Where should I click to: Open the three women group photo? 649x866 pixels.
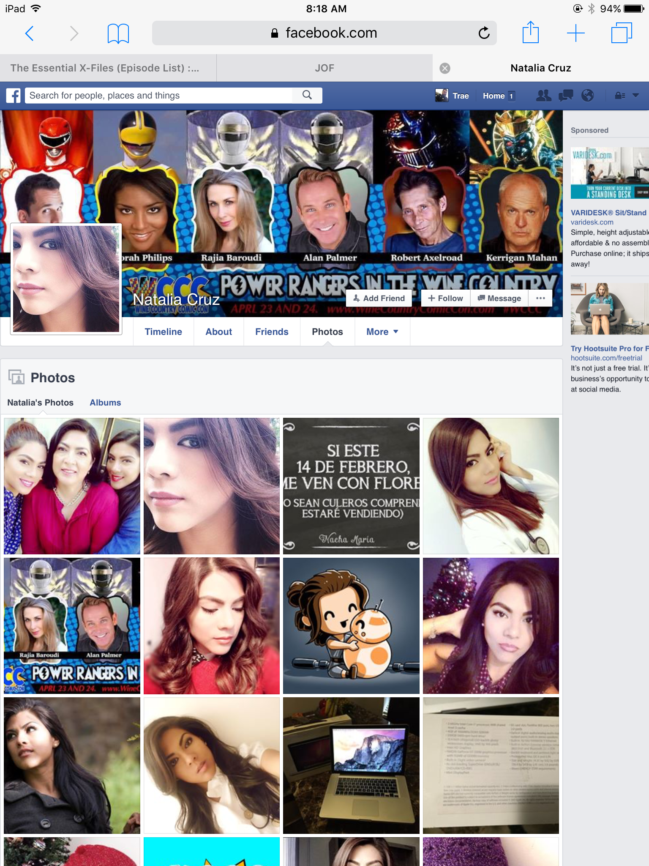click(72, 486)
